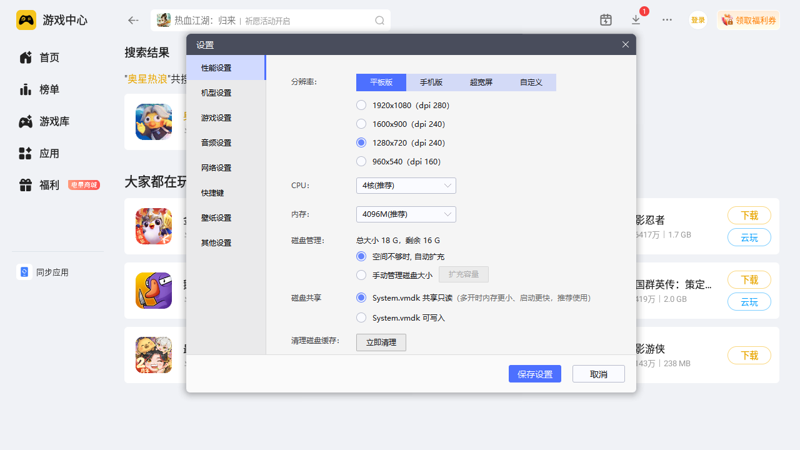Viewport: 800px width, 450px height.
Task: Expand the 内存 4096M dropdown
Action: pos(406,214)
